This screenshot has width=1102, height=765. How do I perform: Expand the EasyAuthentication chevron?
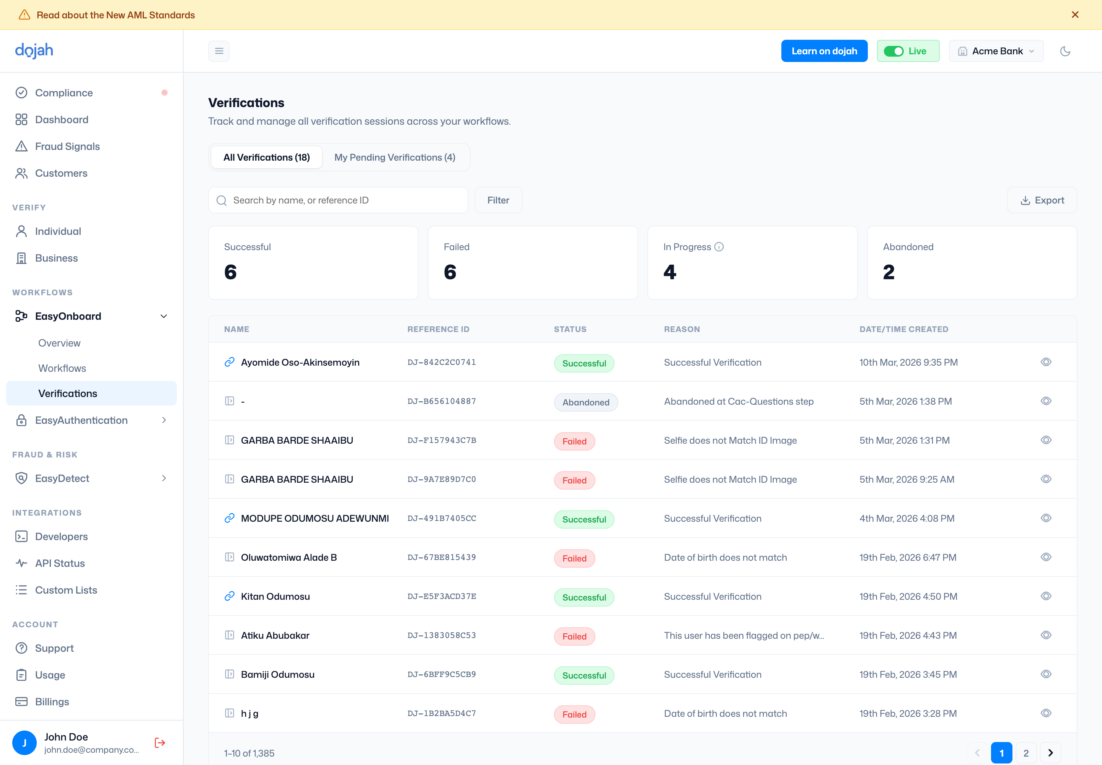[163, 420]
